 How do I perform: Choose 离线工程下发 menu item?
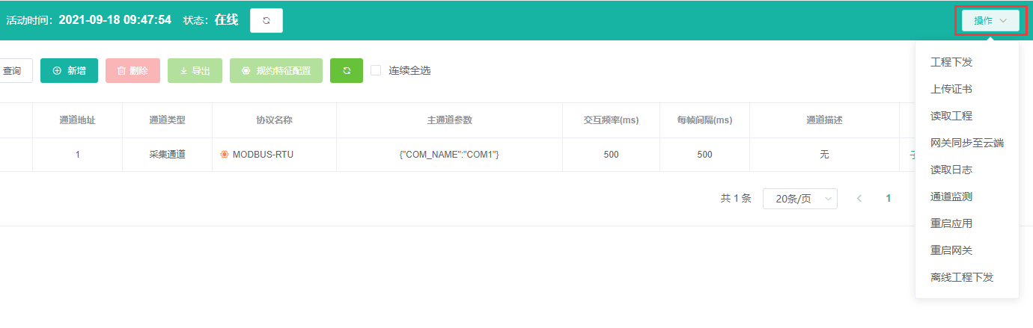coord(961,277)
